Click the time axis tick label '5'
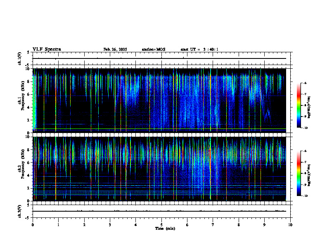The height and width of the screenshot is (252, 327). tap(161, 225)
